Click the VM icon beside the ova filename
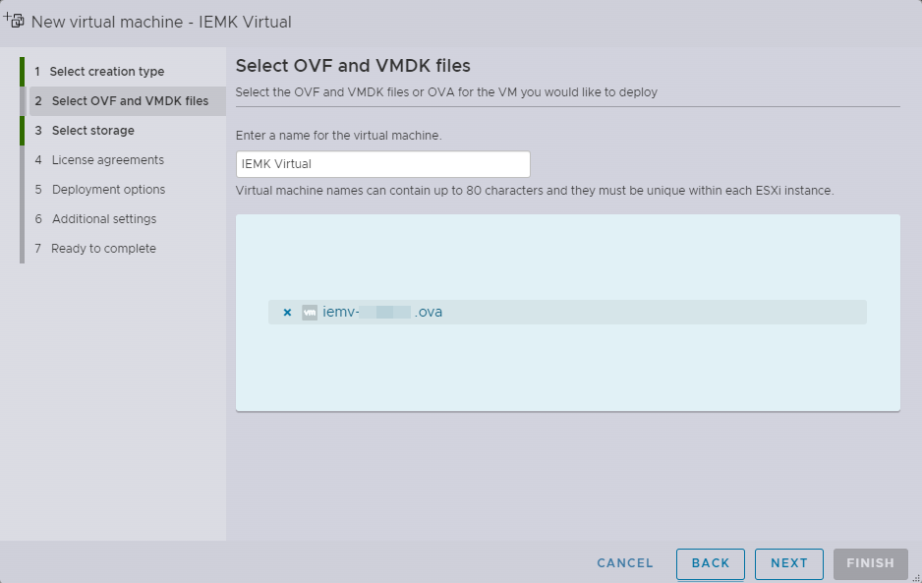Image resolution: width=922 pixels, height=583 pixels. 308,312
